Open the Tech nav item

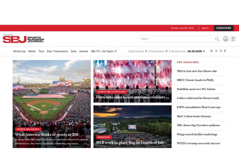[41, 51]
